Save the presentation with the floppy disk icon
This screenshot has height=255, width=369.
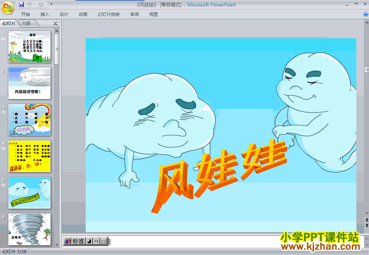21,4
